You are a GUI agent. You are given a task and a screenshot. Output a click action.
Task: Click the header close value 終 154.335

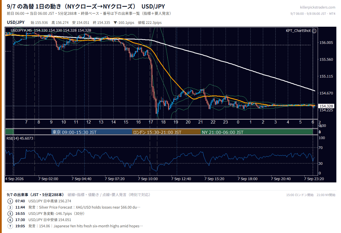pyautogui.click(x=101, y=22)
